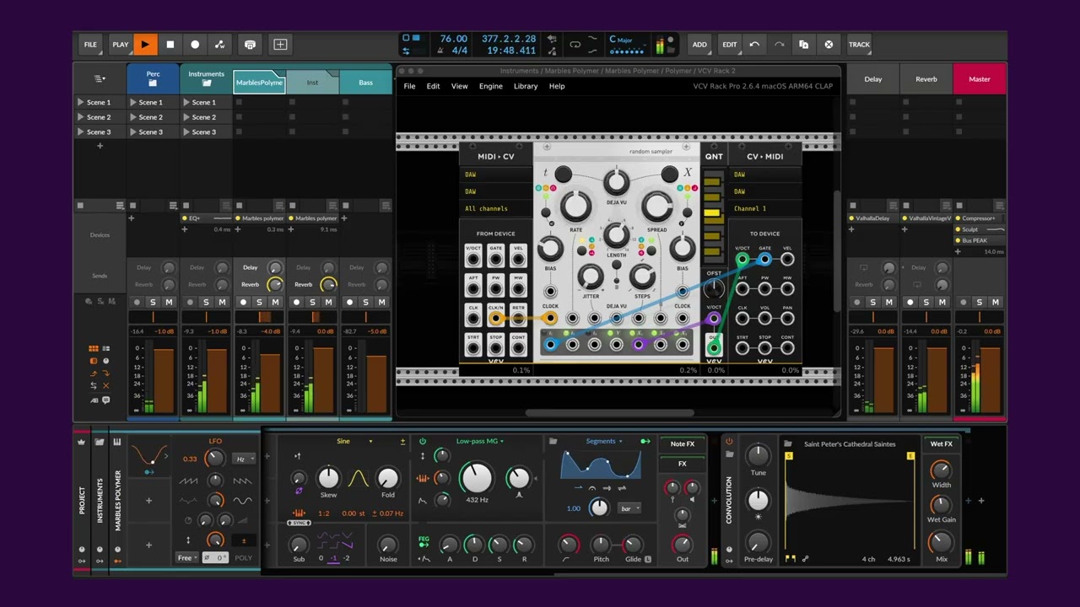Click the MIDI-CV All channels field
The height and width of the screenshot is (607, 1080).
pos(495,208)
